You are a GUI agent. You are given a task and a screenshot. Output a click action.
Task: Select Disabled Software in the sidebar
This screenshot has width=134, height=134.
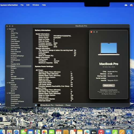(x=17, y=101)
